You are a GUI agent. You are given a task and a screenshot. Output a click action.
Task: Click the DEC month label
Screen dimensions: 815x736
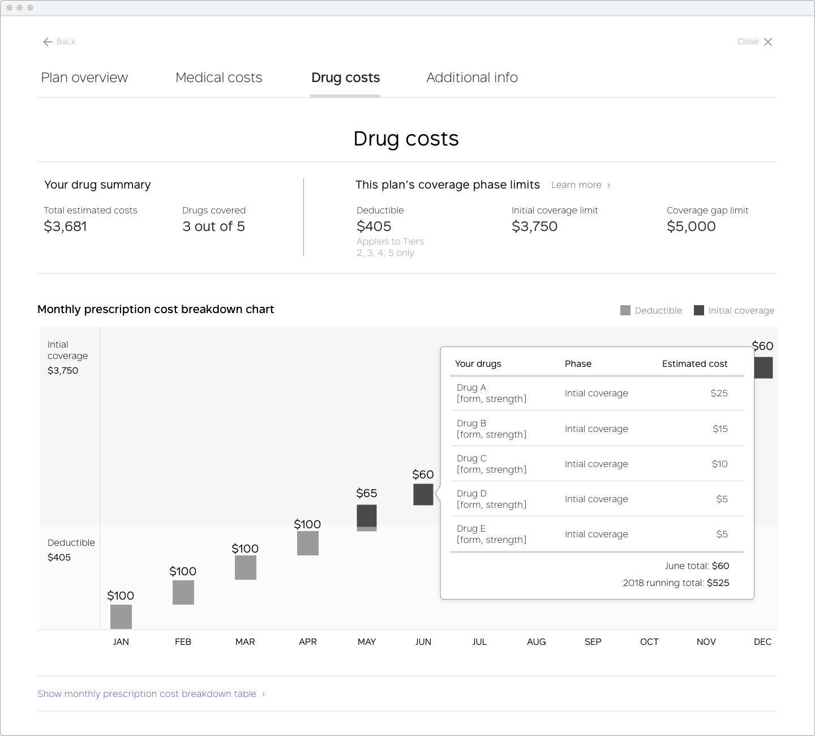(763, 642)
